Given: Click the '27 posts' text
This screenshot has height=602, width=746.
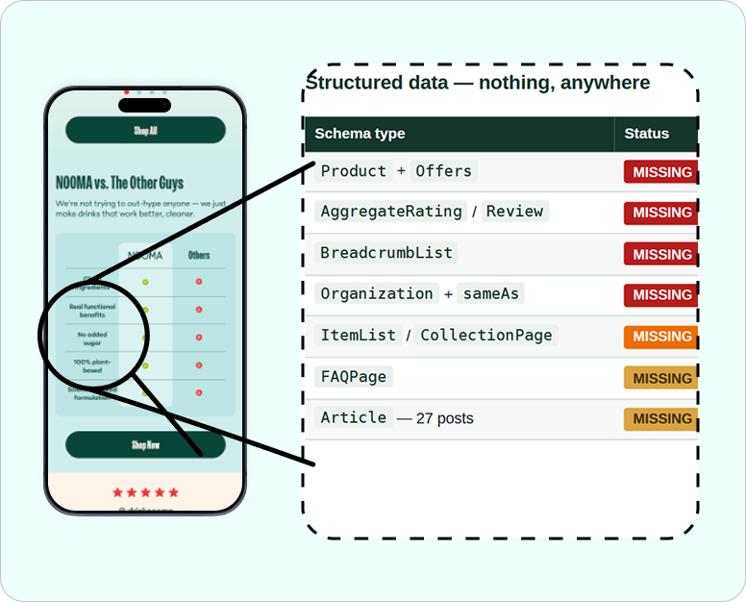Looking at the screenshot, I should click(444, 418).
